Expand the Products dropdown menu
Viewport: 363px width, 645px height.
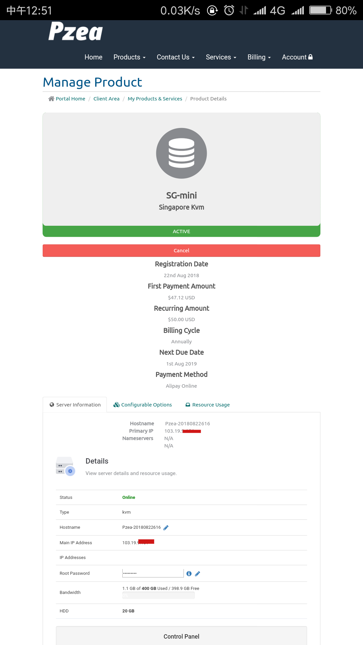(x=129, y=57)
